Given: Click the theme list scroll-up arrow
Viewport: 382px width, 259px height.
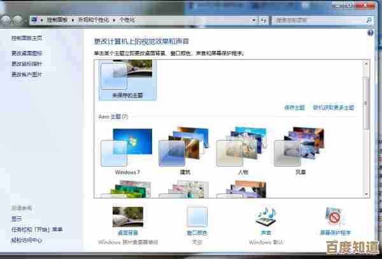Looking at the screenshot, I should [366, 64].
